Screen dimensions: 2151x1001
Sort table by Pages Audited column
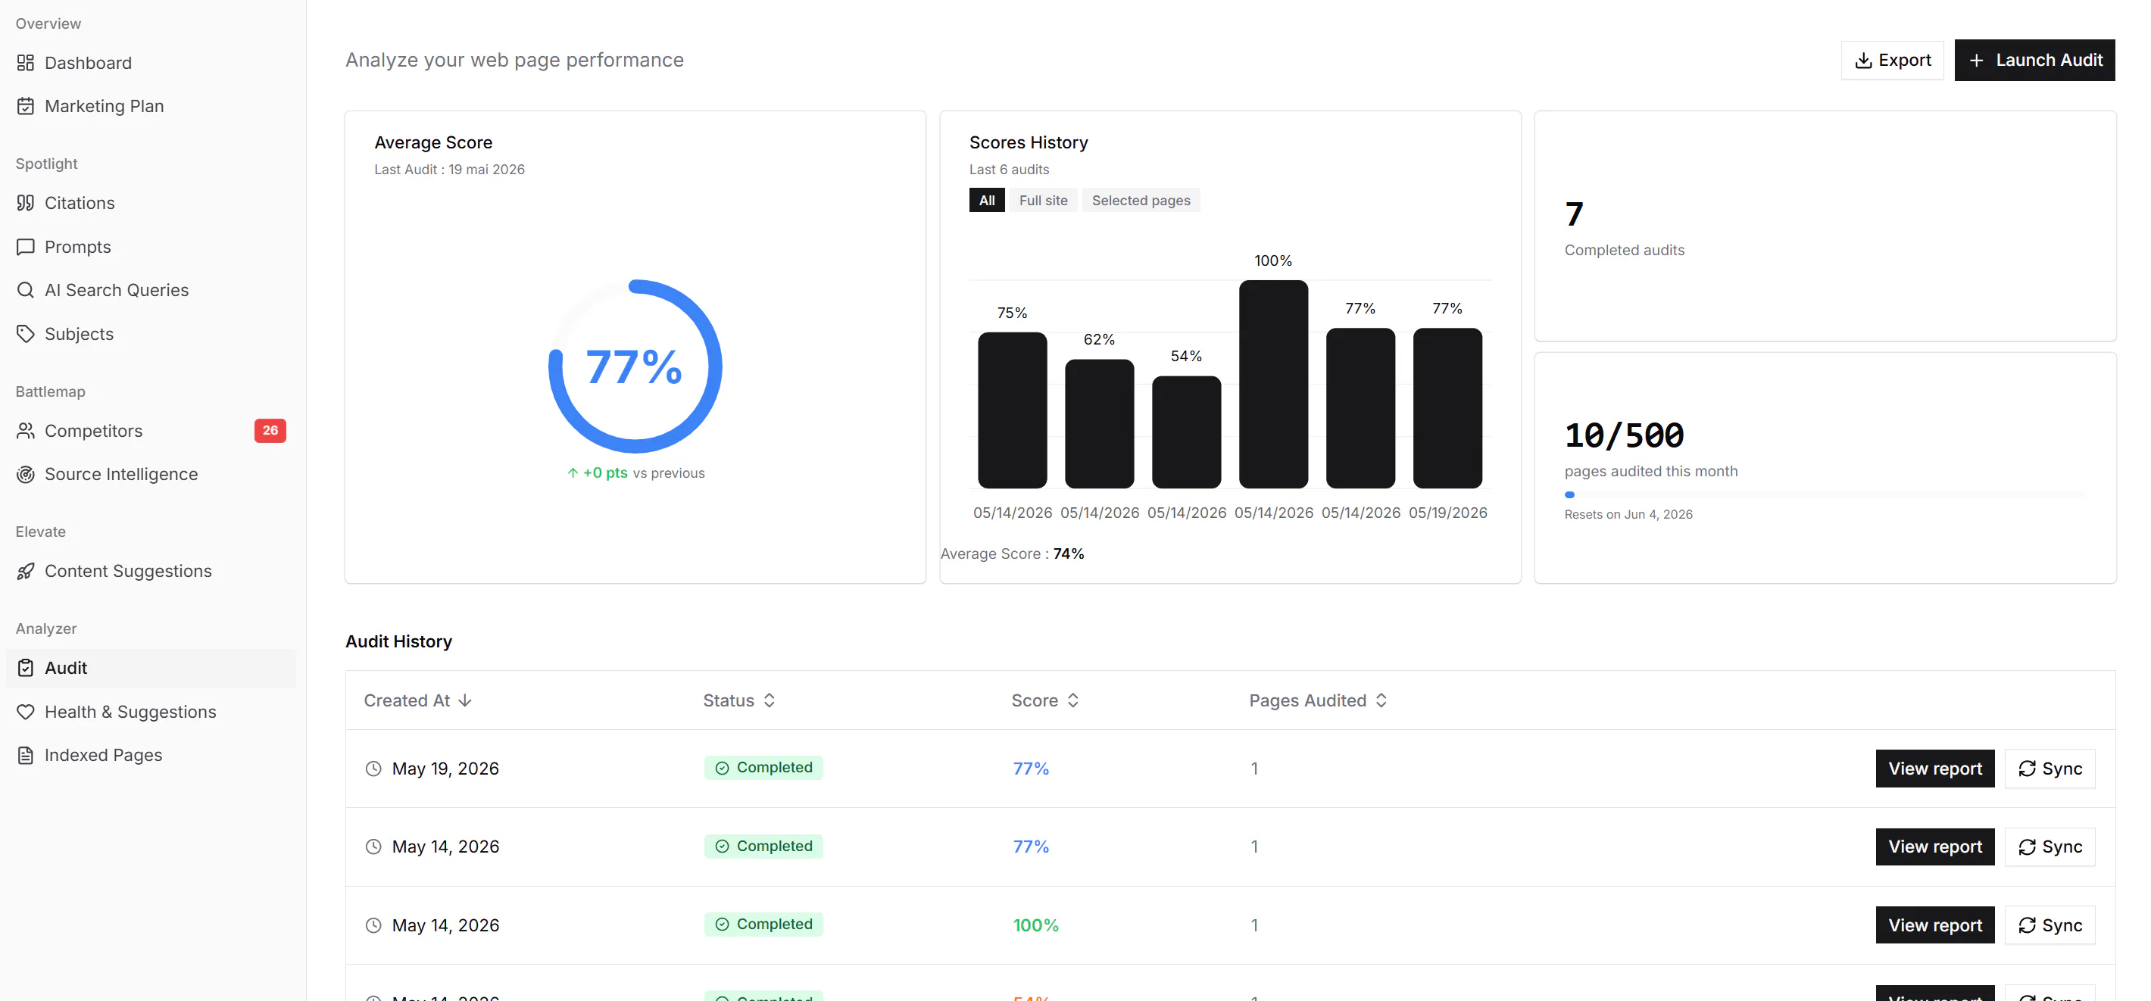click(x=1318, y=700)
